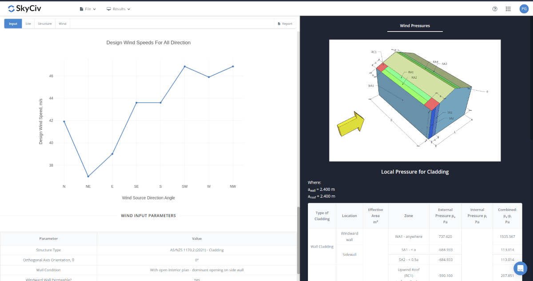The width and height of the screenshot is (533, 281).
Task: Open the File dropdown menu
Action: 88,9
